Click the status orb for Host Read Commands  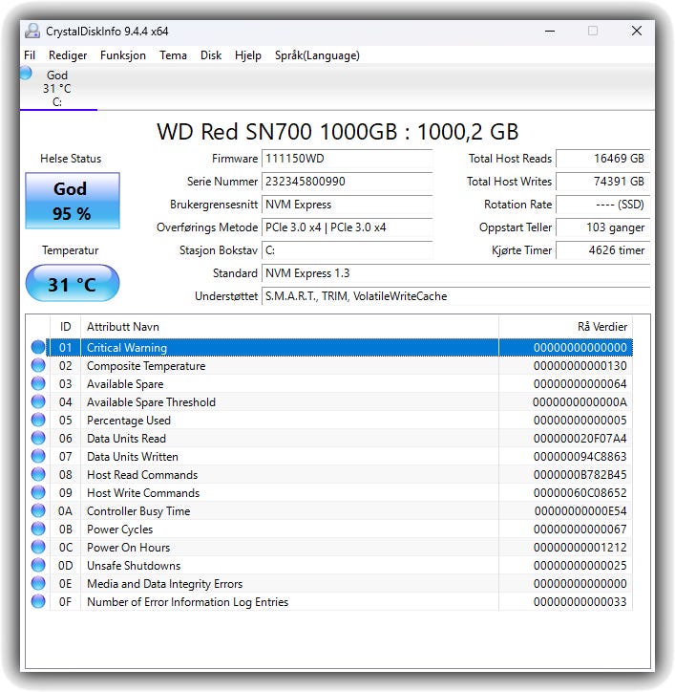click(38, 474)
